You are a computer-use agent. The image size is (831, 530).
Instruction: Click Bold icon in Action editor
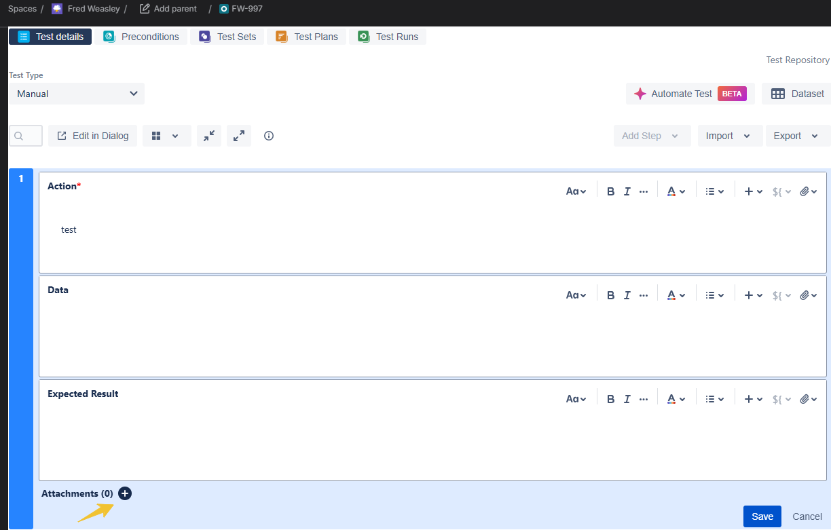click(610, 191)
